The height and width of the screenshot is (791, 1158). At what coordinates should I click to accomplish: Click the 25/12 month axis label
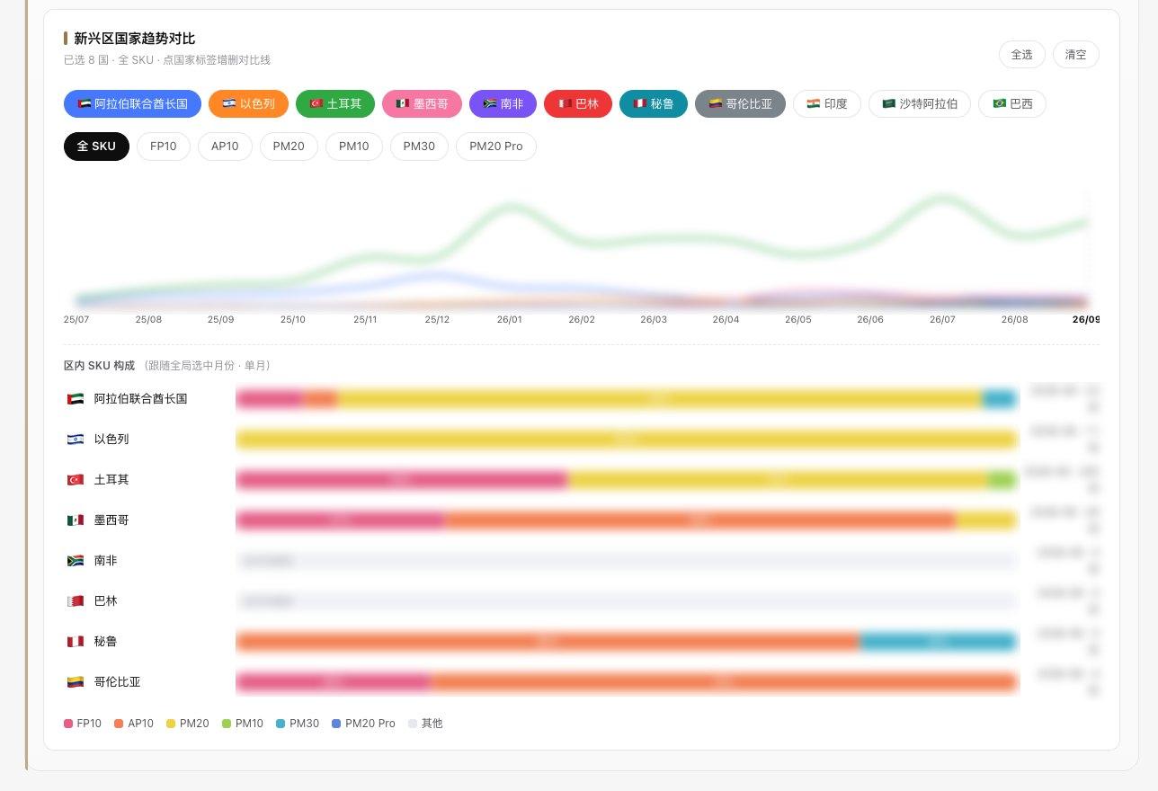[x=437, y=320]
